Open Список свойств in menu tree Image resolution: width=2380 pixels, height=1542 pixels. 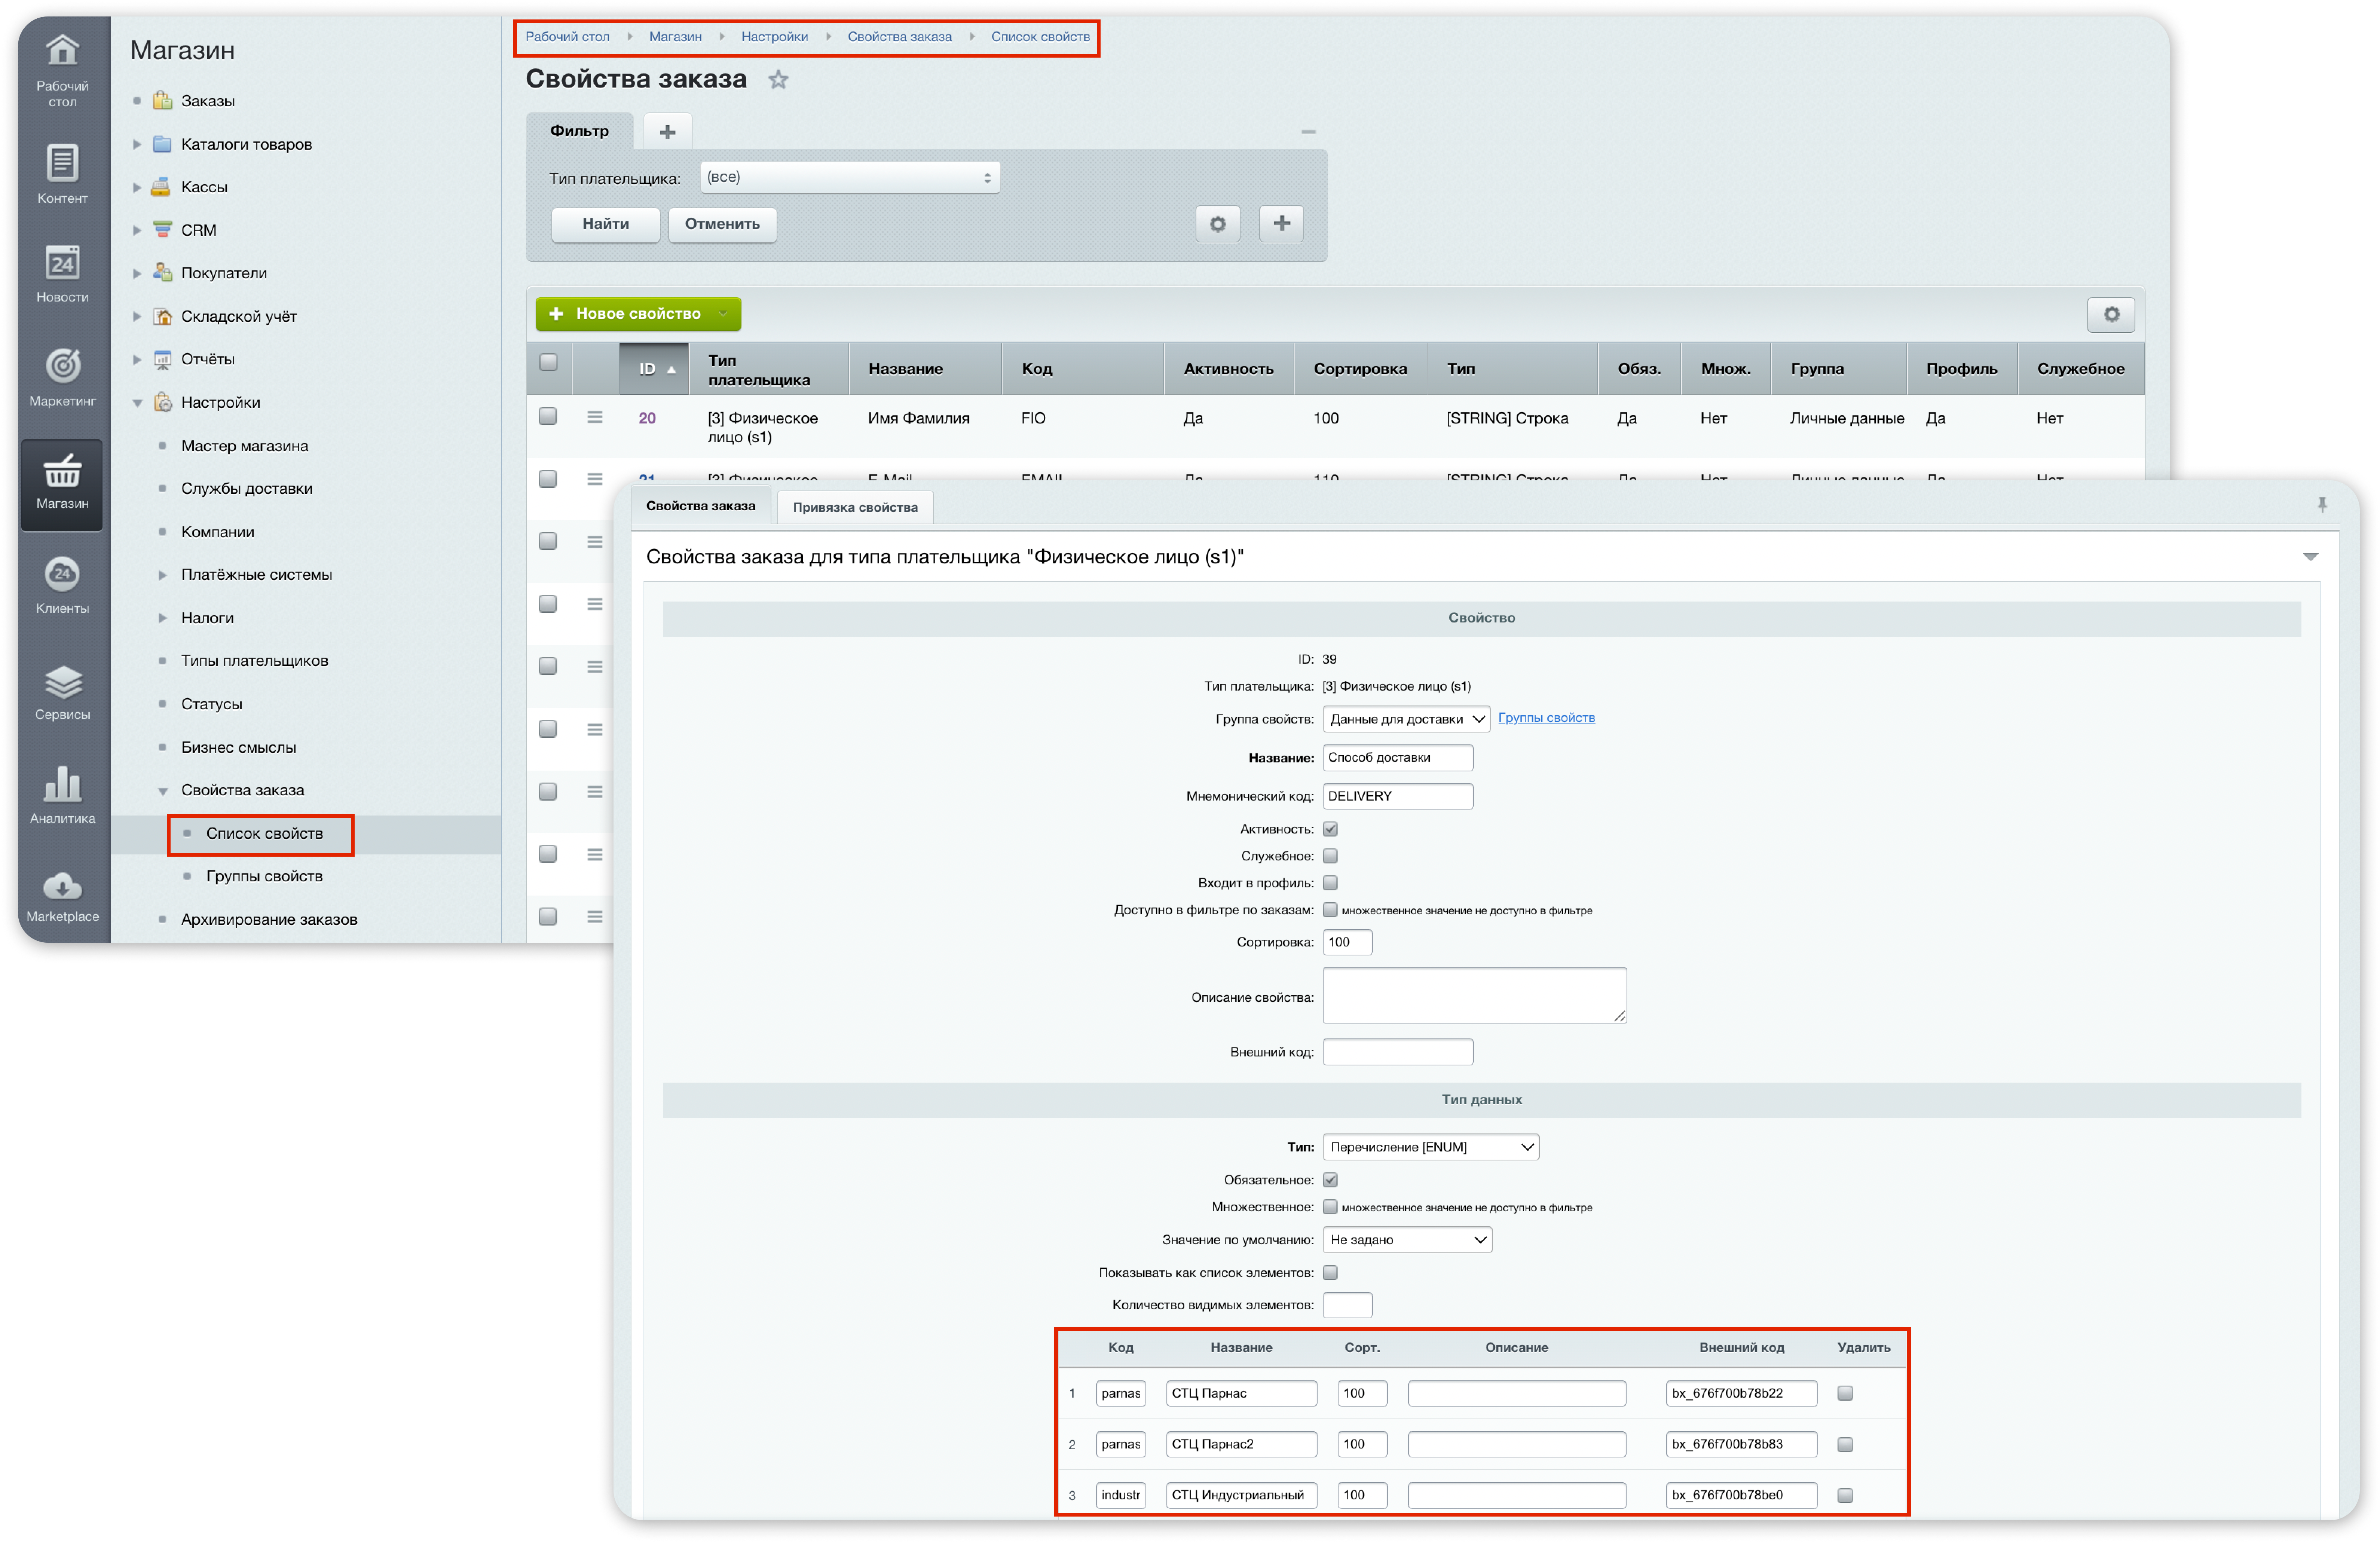click(264, 833)
